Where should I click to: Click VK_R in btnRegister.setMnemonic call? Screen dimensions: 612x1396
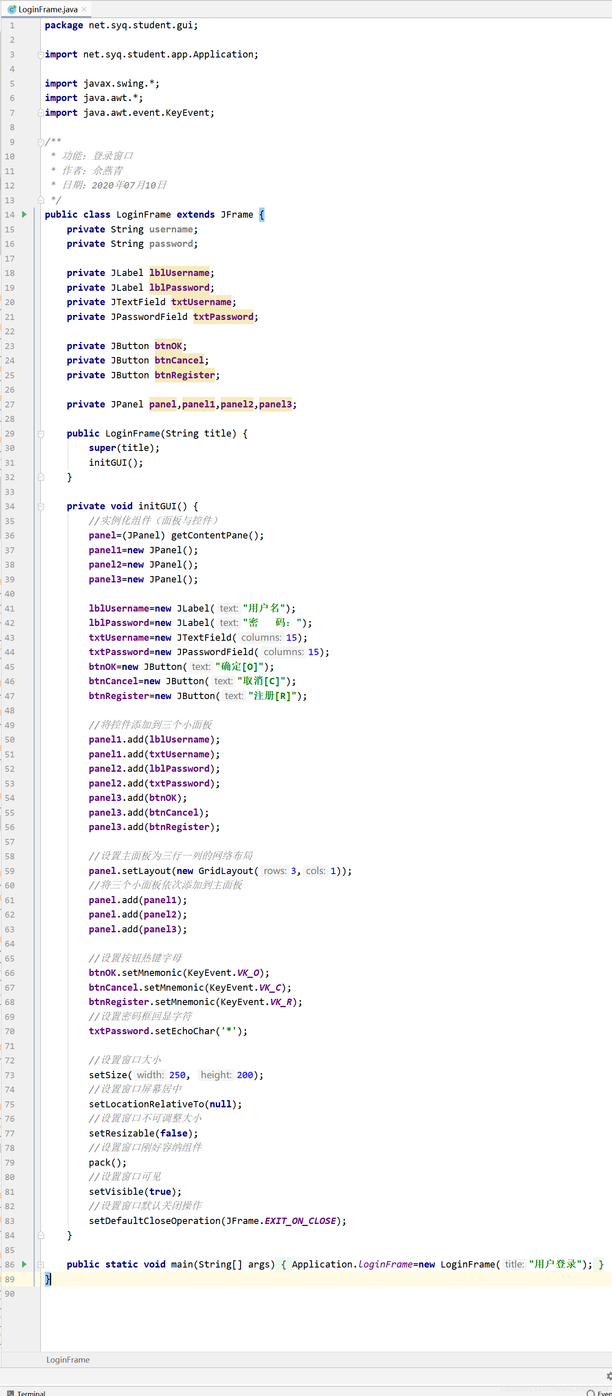coord(281,1002)
